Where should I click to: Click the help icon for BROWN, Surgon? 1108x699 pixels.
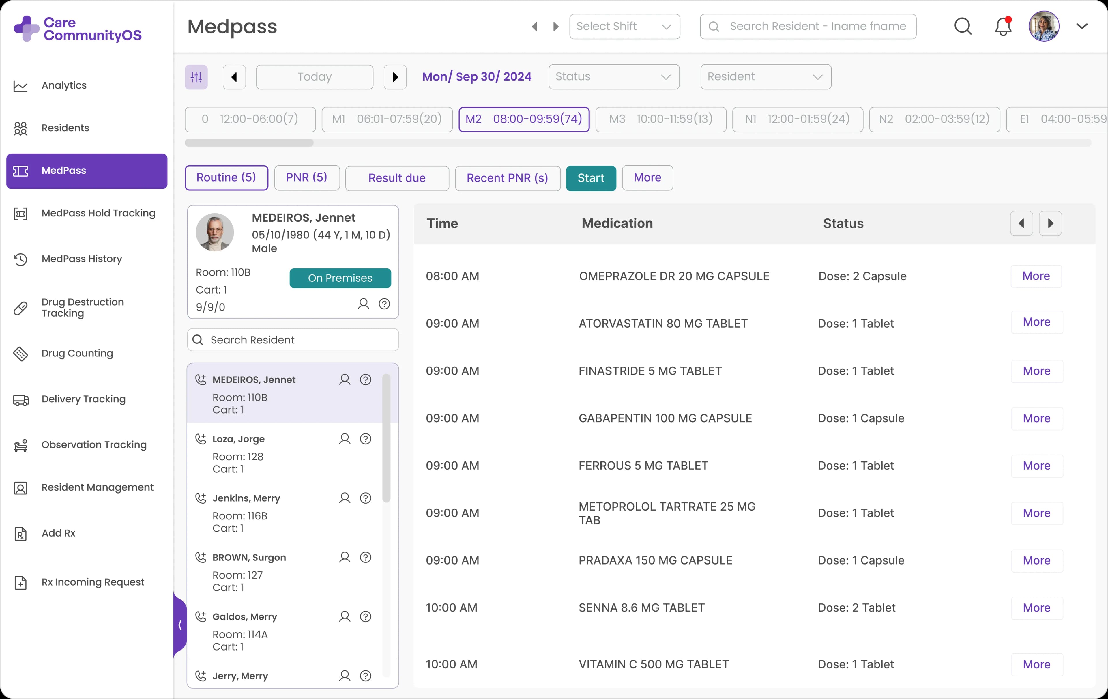(365, 557)
